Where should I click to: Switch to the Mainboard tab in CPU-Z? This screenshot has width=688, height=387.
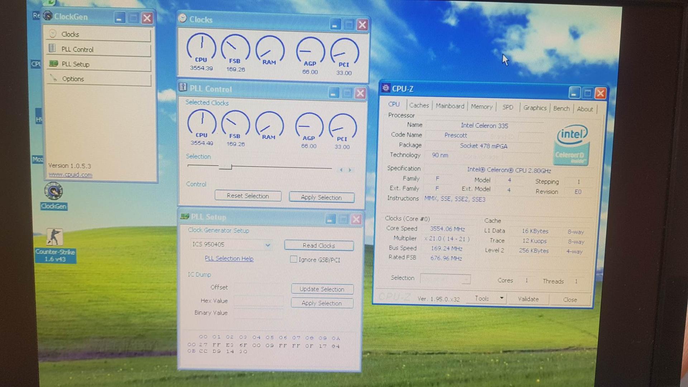tap(450, 106)
